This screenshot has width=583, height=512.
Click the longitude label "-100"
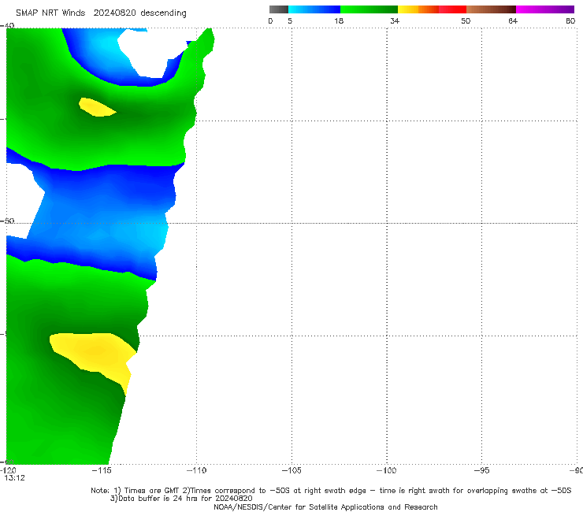click(x=386, y=471)
